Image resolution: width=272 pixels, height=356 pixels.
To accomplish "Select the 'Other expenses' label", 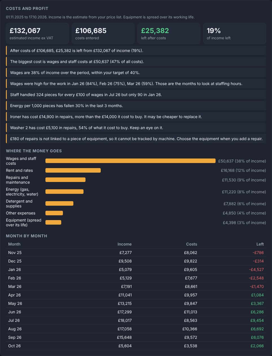I will (x=21, y=213).
